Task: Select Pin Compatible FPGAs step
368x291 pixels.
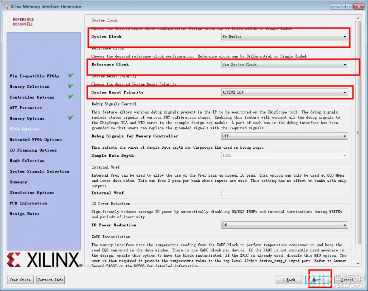Action: [x=34, y=76]
